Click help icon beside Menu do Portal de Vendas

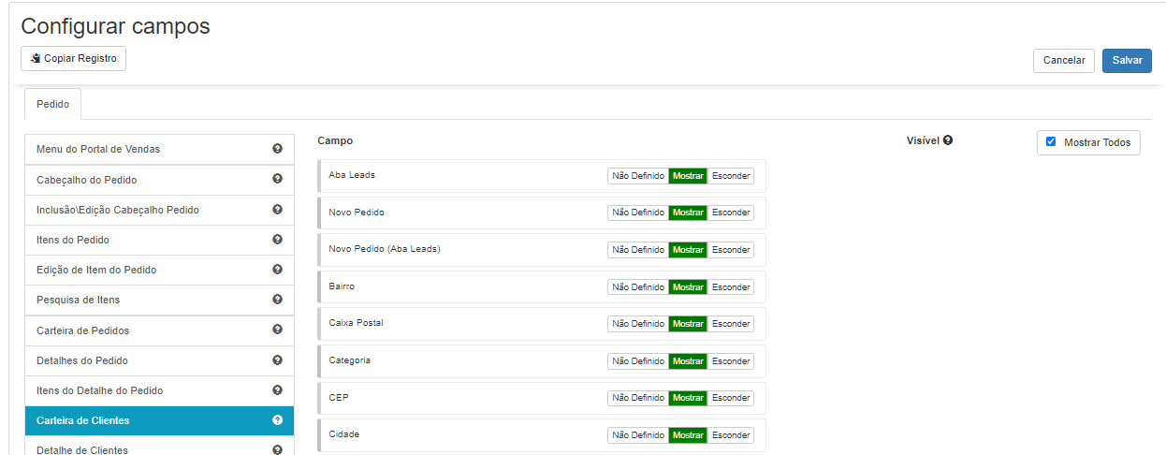277,149
